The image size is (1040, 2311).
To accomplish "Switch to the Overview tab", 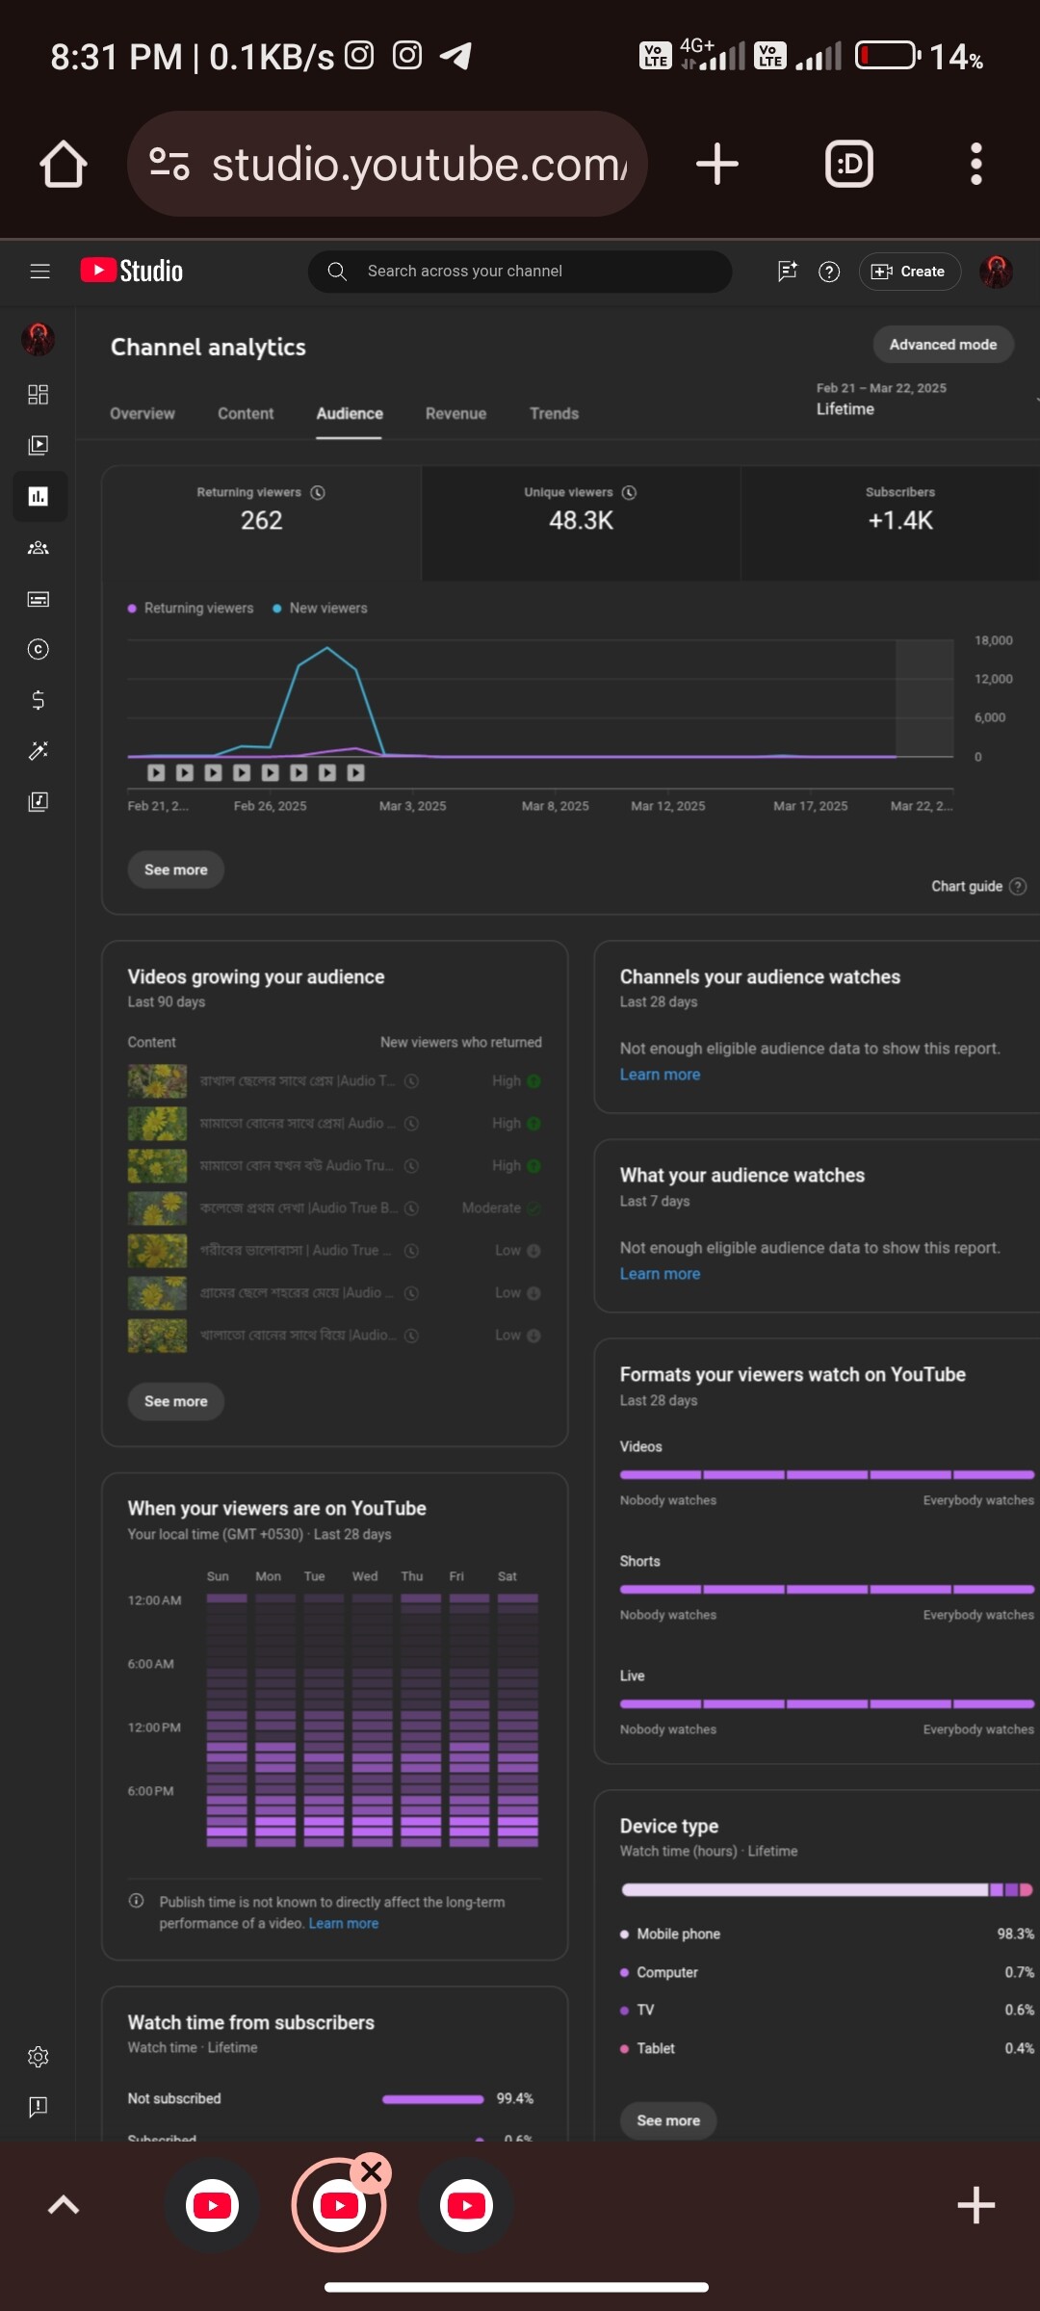I will coord(143,413).
